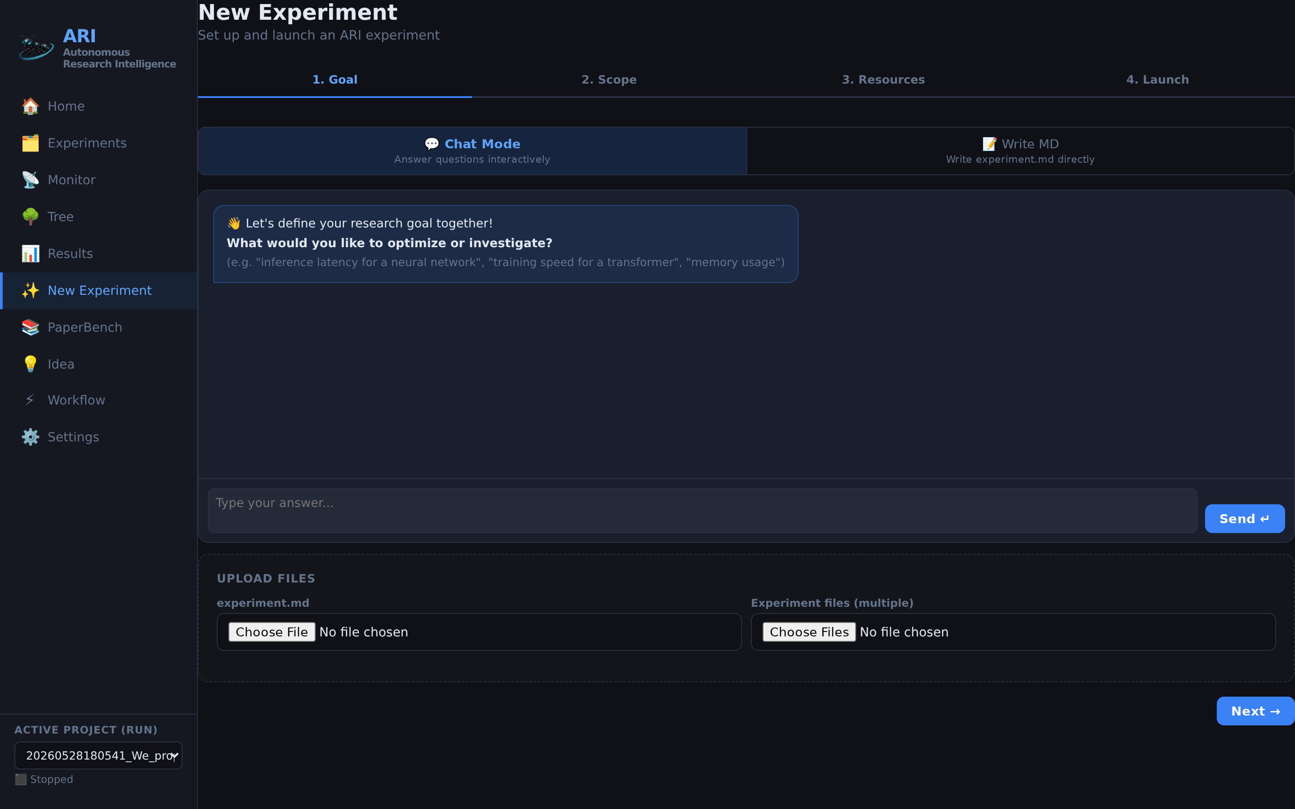Screen dimensions: 1295x809
Task: Click 'Set up and launch an ARI experiment' subtitle
Action: [x=319, y=36]
